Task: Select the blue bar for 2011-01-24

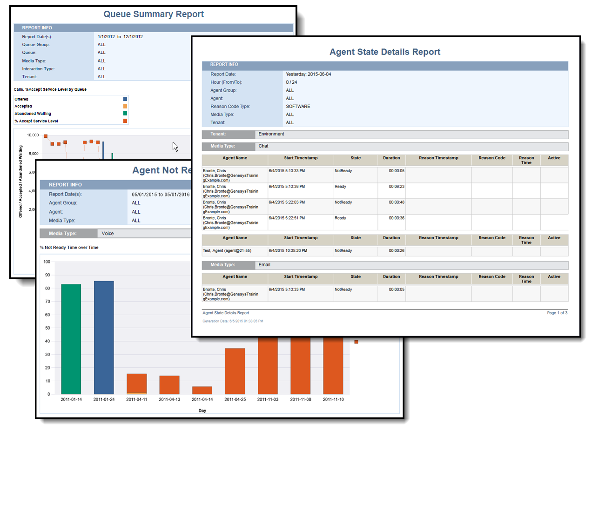Action: 104,337
